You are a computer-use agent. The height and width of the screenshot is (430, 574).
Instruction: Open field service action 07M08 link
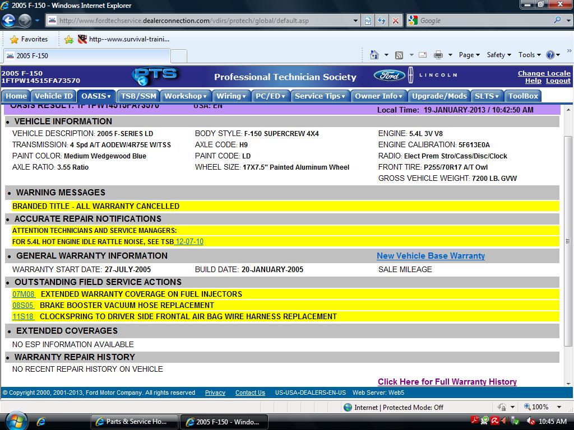click(x=24, y=294)
